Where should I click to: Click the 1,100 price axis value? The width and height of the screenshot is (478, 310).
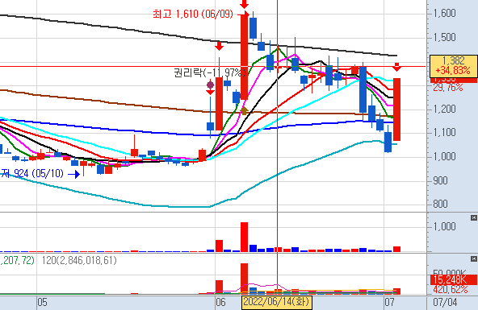[444, 133]
